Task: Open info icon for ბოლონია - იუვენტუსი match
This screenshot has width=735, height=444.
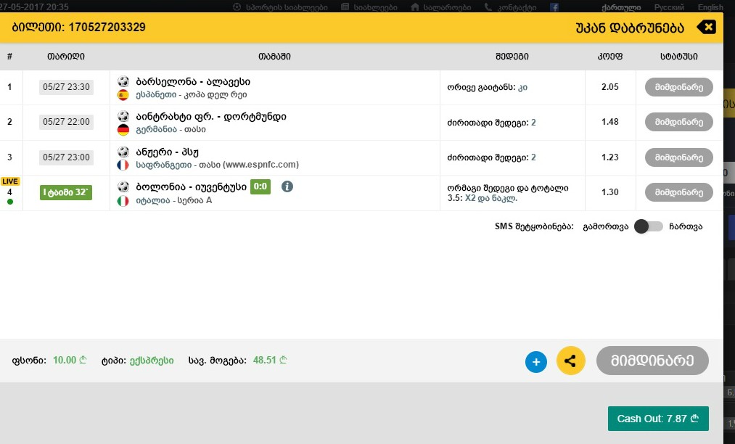Action: pyautogui.click(x=287, y=186)
